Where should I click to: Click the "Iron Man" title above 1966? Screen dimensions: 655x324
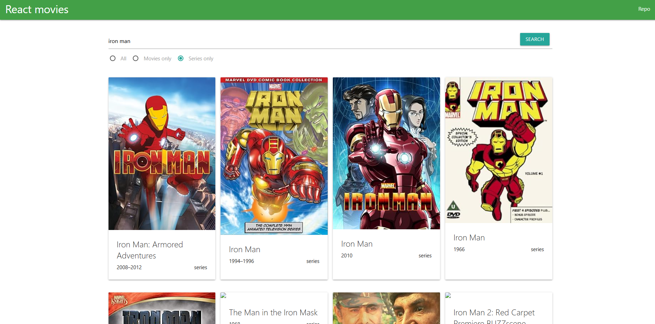469,238
